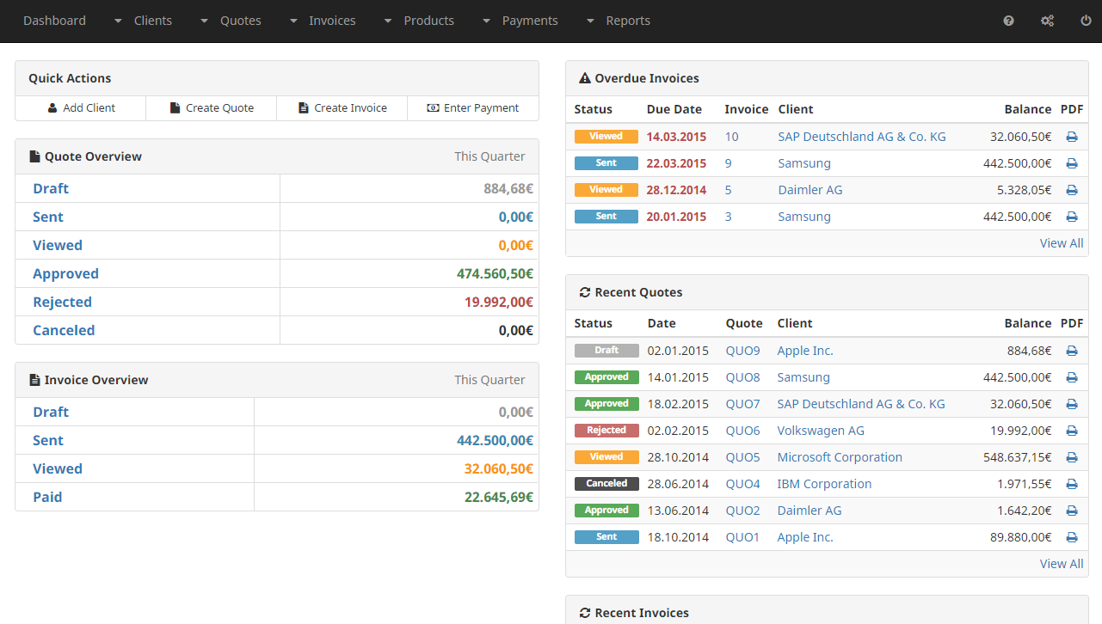Open Viewed invoices in Invoice Overview
The height and width of the screenshot is (624, 1102).
[x=58, y=469]
